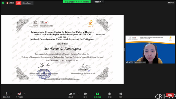Click the green screen-sharing notice banner
176x99 pixels.
coord(77,2)
